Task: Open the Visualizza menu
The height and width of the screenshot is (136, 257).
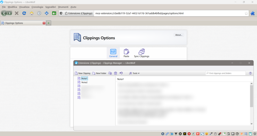Action: point(24,7)
